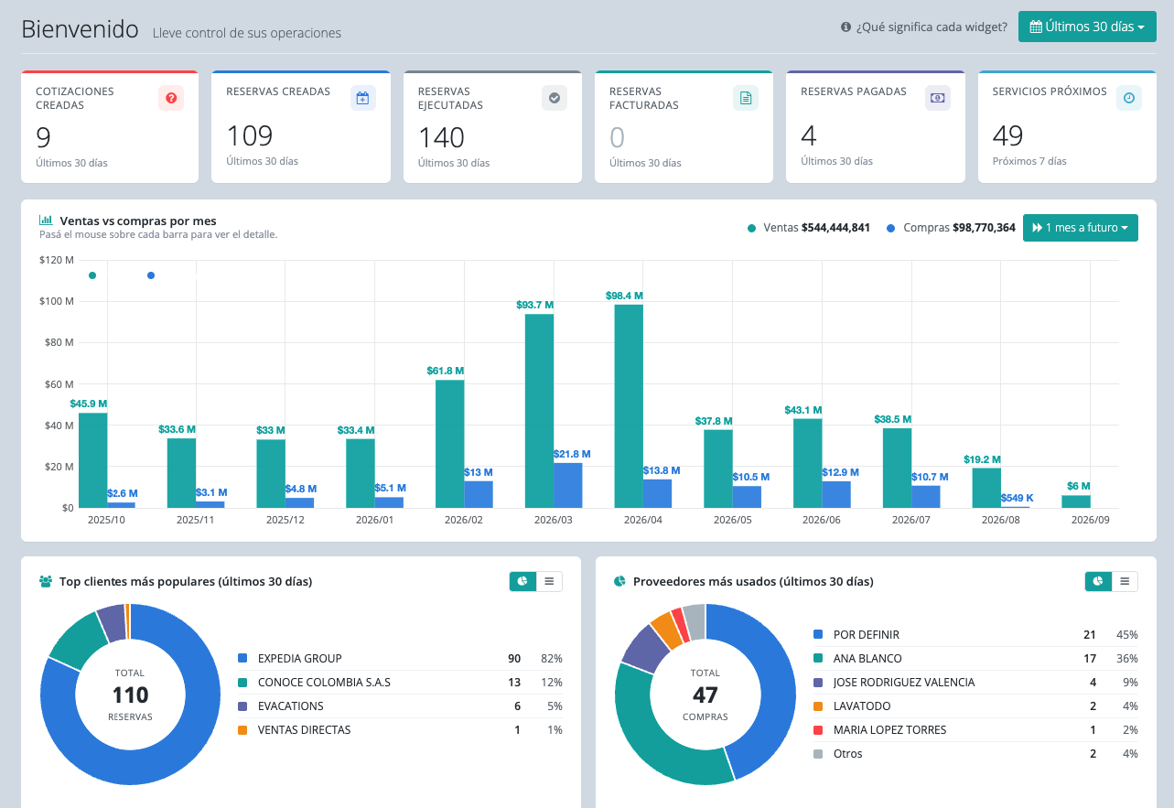This screenshot has width=1174, height=808.
Task: Click the orange VENTAS DIRECTAS color swatch
Action: (x=242, y=729)
